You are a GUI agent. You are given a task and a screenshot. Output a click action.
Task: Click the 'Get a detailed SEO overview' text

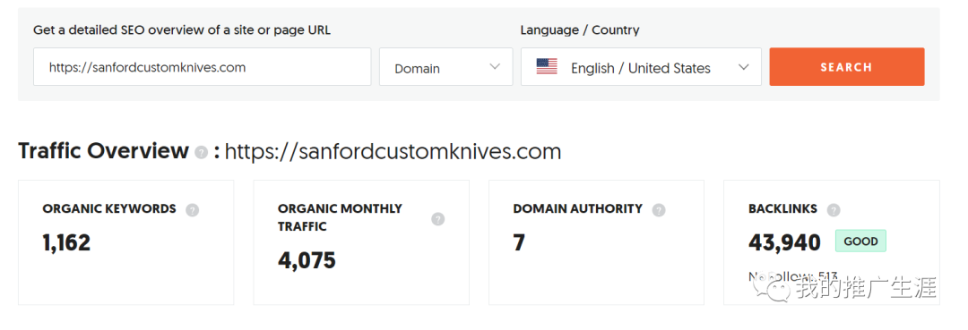[x=181, y=30]
